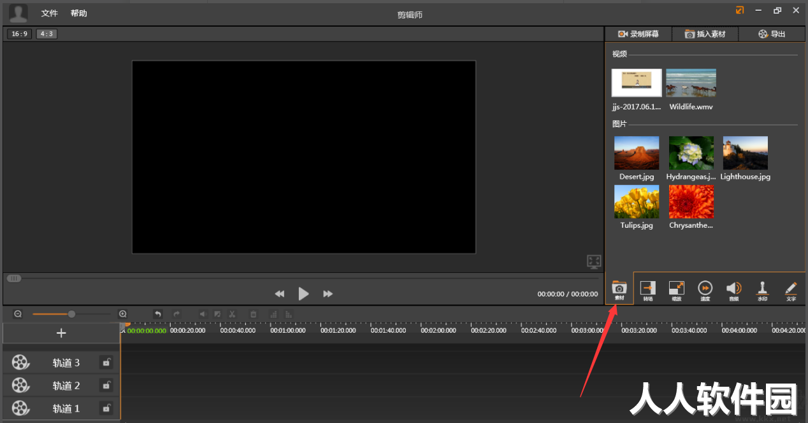Undo the last edit using the undo arrow
Screen dimensions: 808x423
click(158, 314)
